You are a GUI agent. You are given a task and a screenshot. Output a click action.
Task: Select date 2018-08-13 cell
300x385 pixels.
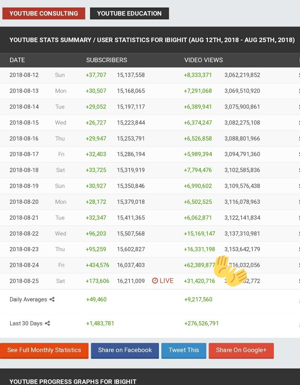24,91
